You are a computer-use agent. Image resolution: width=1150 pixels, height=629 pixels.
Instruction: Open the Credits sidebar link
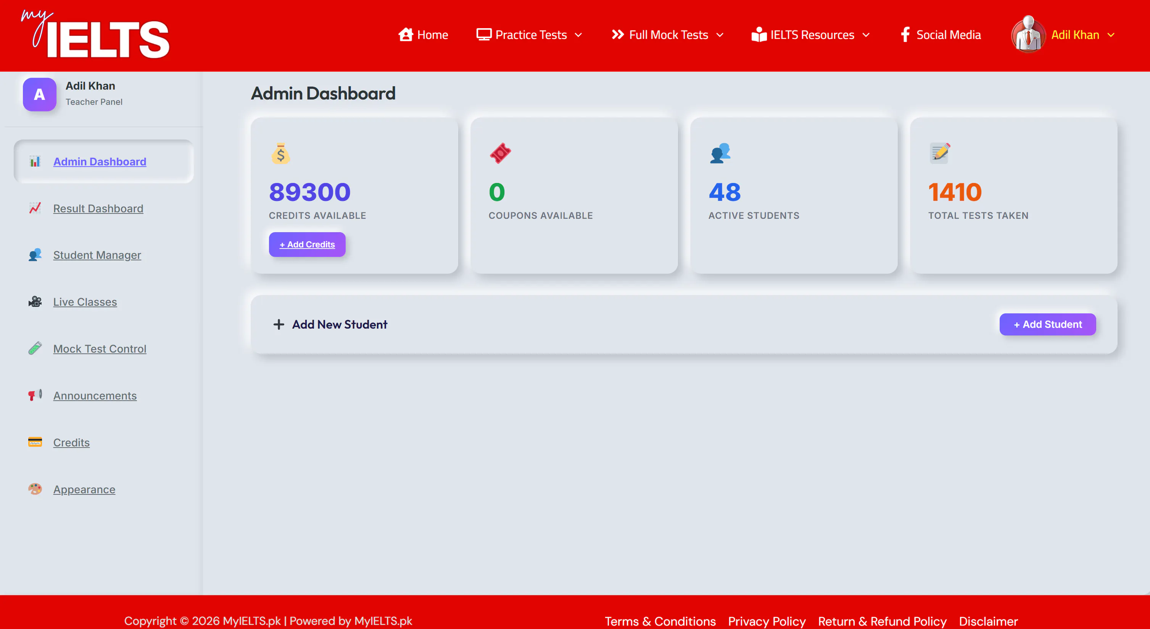[x=71, y=443]
